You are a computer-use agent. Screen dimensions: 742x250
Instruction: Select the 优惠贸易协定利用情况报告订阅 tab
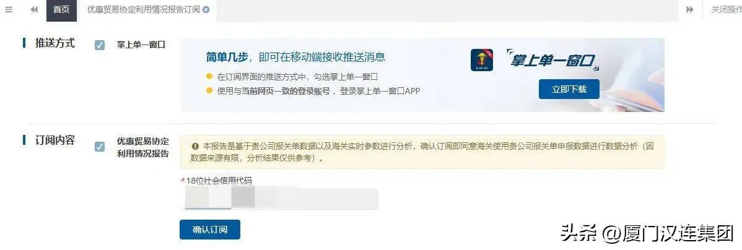[144, 9]
